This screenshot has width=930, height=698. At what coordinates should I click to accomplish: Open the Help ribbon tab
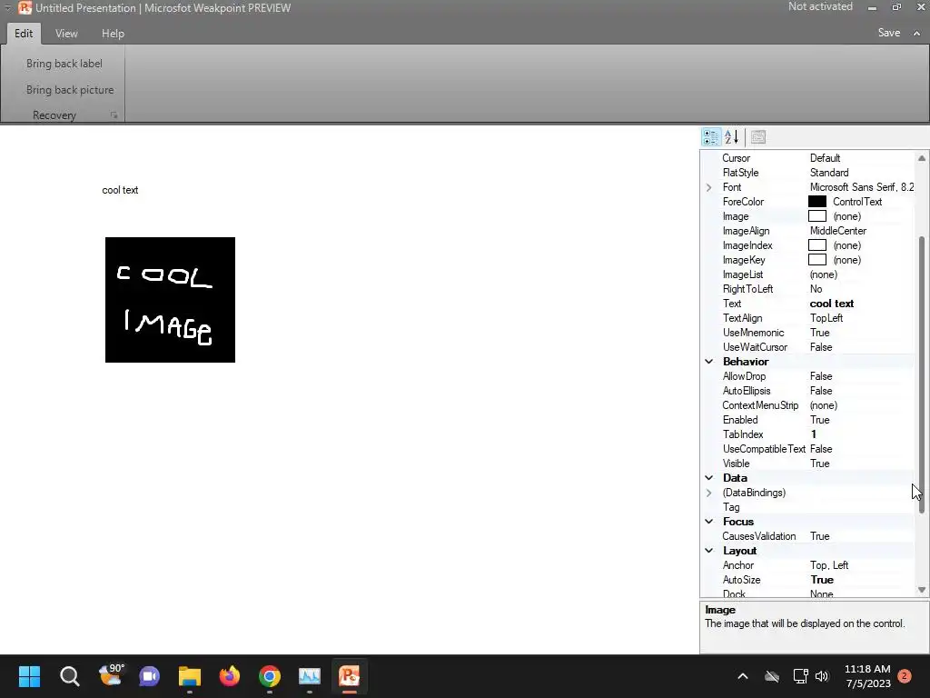[x=113, y=34]
